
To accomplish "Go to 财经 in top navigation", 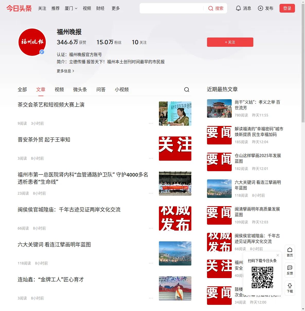I will [x=100, y=8].
